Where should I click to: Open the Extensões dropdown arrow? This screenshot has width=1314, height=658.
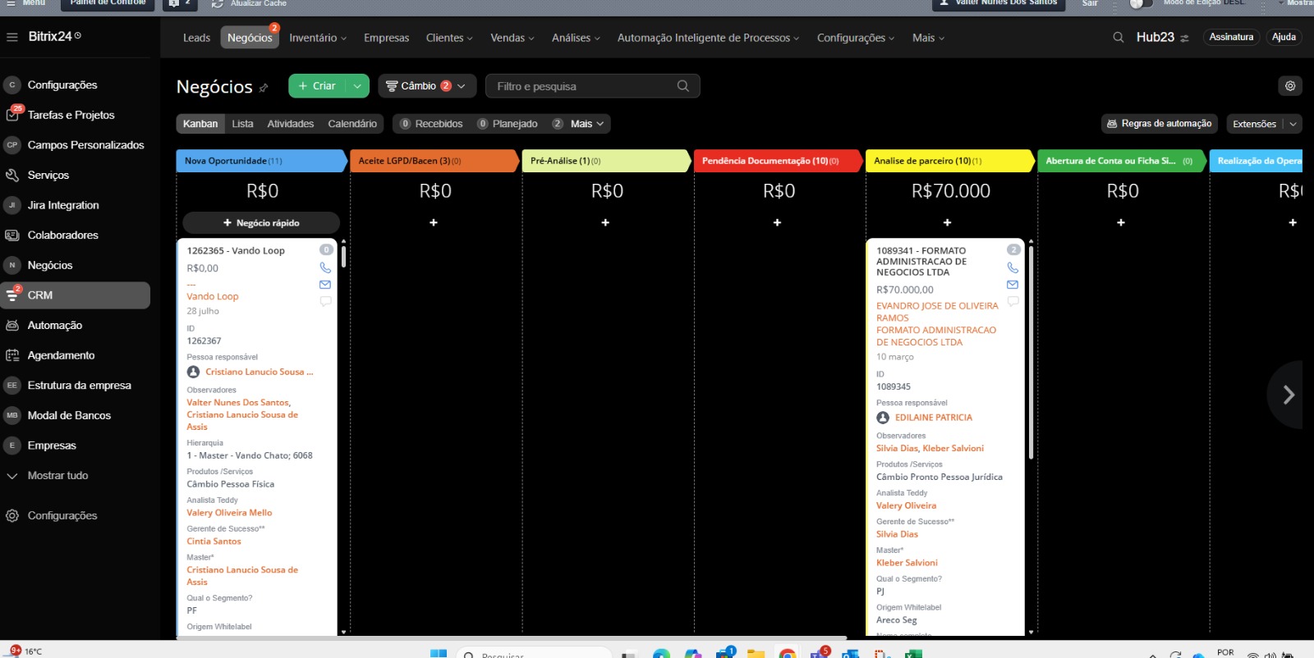tap(1293, 124)
